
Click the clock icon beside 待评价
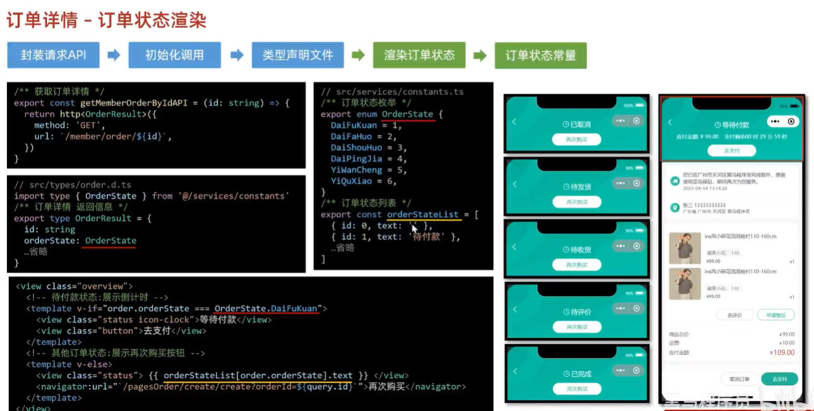[566, 313]
